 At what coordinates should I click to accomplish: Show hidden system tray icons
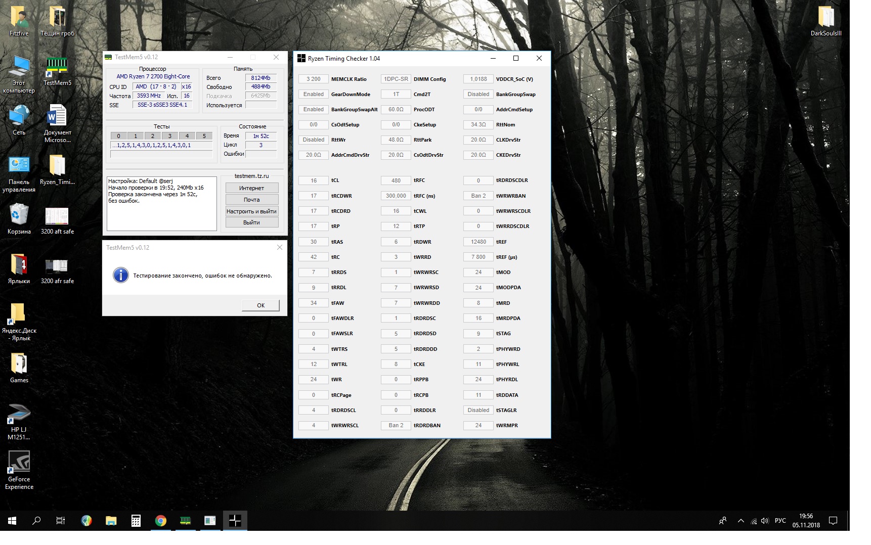click(x=741, y=520)
